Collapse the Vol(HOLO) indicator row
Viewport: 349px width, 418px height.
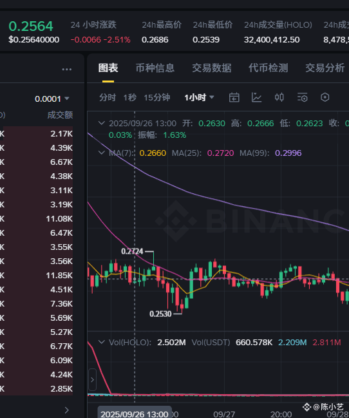pyautogui.click(x=101, y=342)
